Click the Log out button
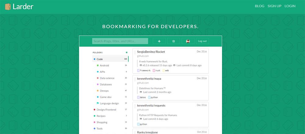The width and height of the screenshot is (305, 134). click(202, 41)
